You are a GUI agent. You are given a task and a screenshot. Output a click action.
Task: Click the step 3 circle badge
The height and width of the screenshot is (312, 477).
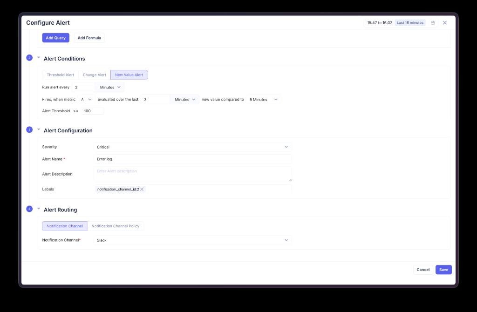pyautogui.click(x=29, y=129)
